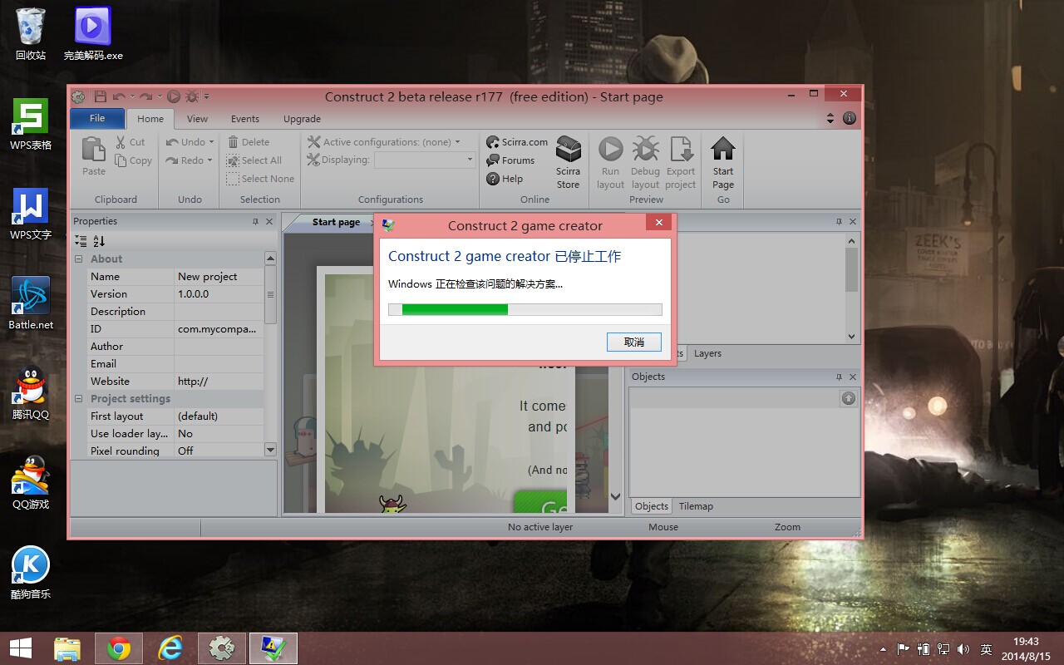Switch to the Events ribbon tab

point(245,119)
